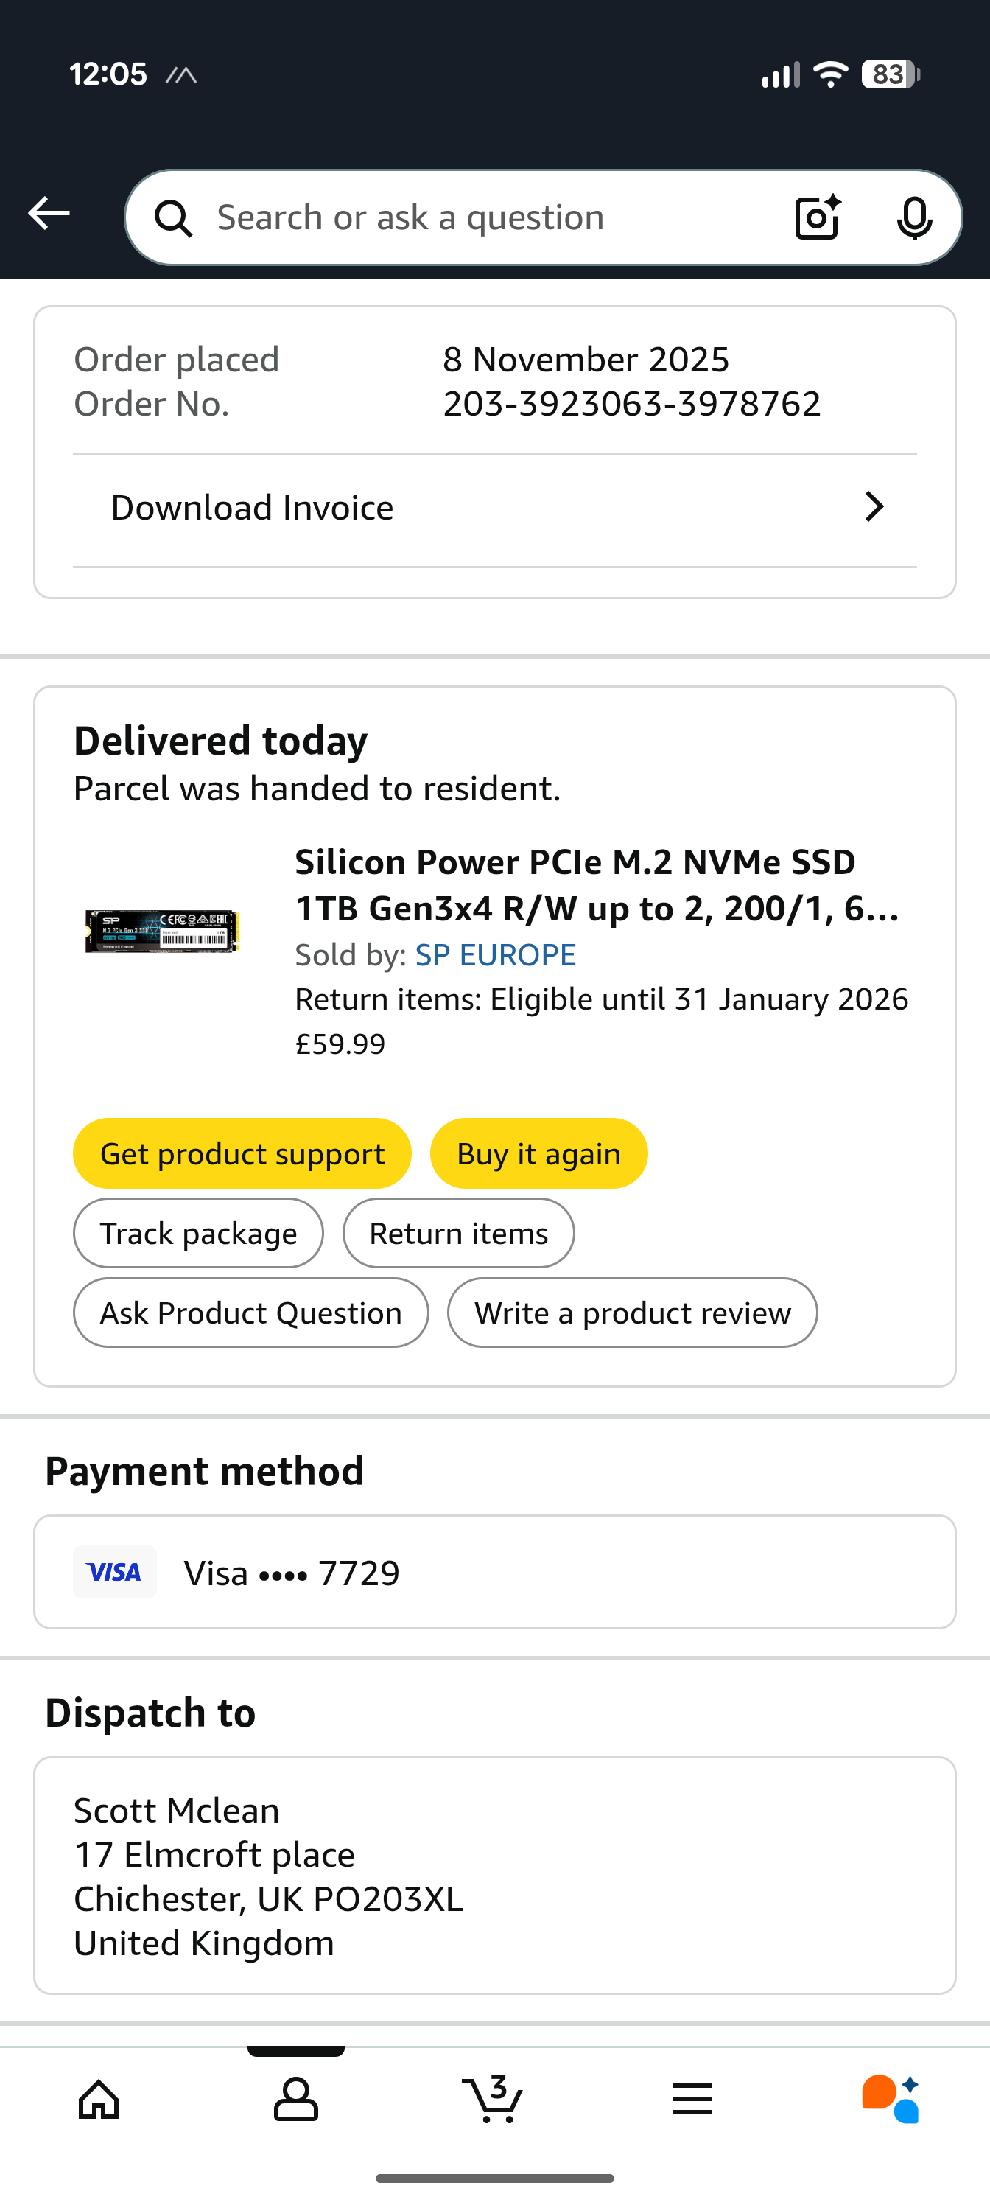Open camera lens search icon
This screenshot has width=990, height=2205.
click(x=817, y=217)
